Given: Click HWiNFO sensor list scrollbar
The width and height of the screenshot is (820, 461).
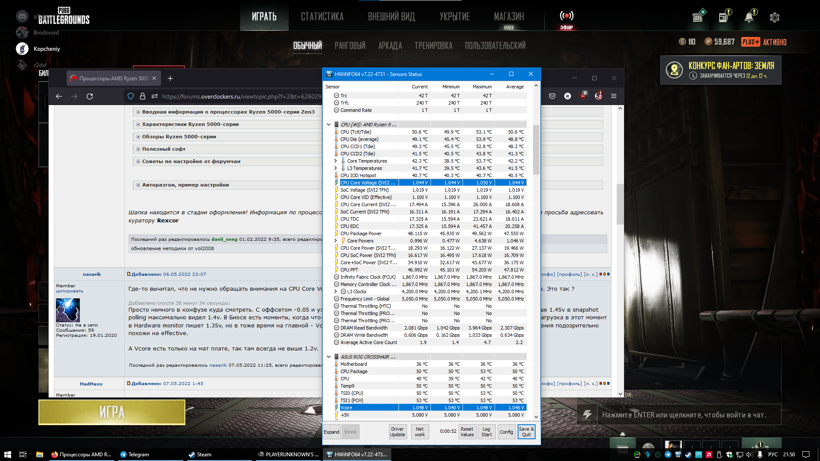Looking at the screenshot, I should 536,149.
